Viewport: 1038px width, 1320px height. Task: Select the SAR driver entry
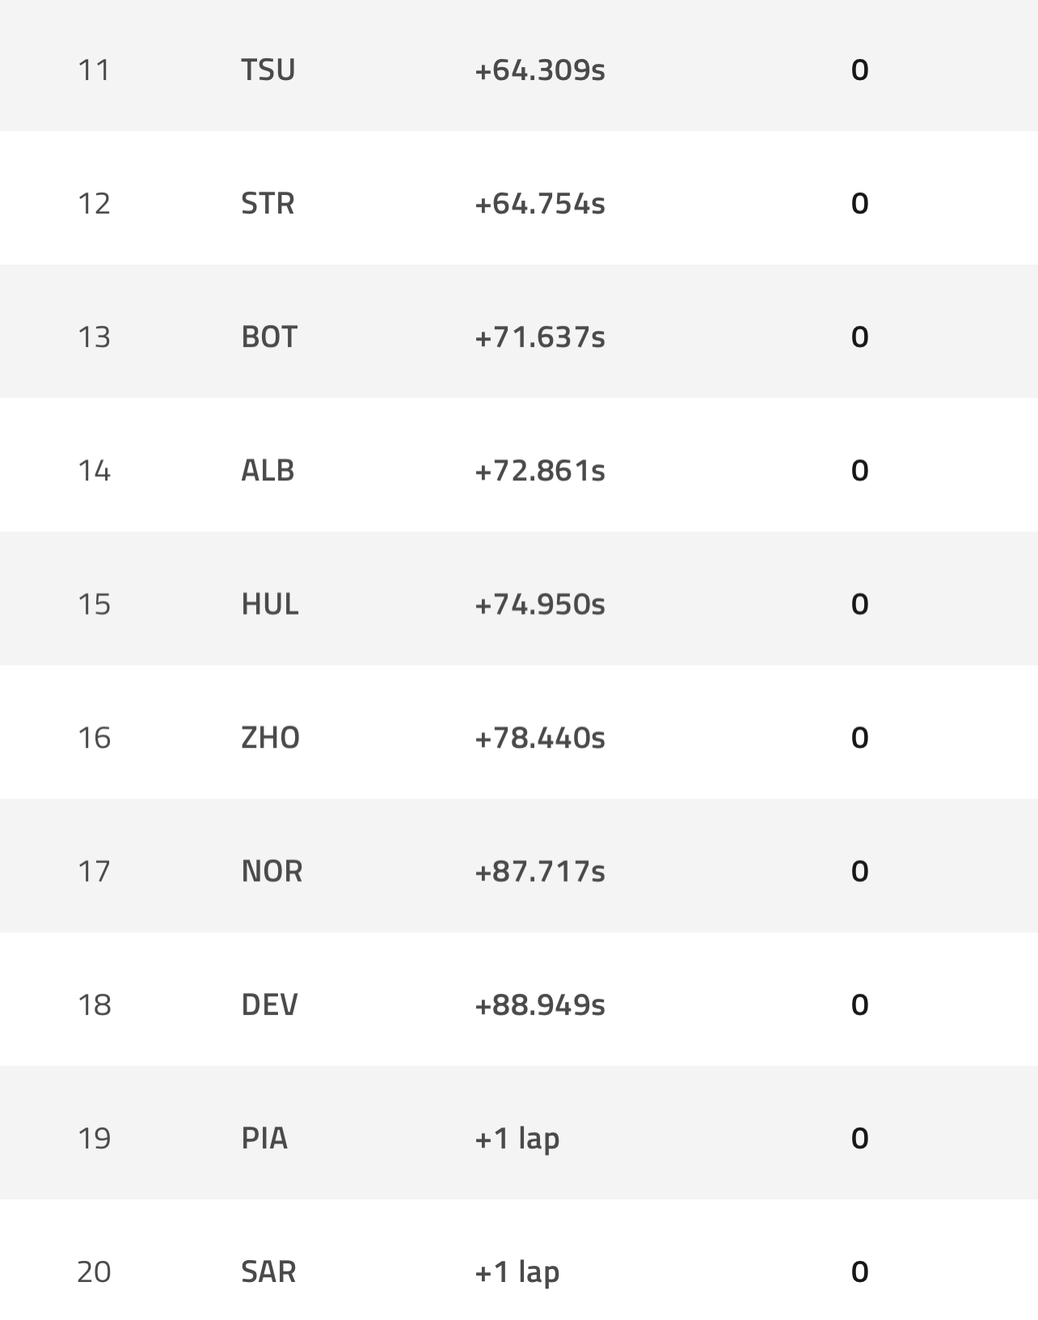pyautogui.click(x=268, y=1271)
